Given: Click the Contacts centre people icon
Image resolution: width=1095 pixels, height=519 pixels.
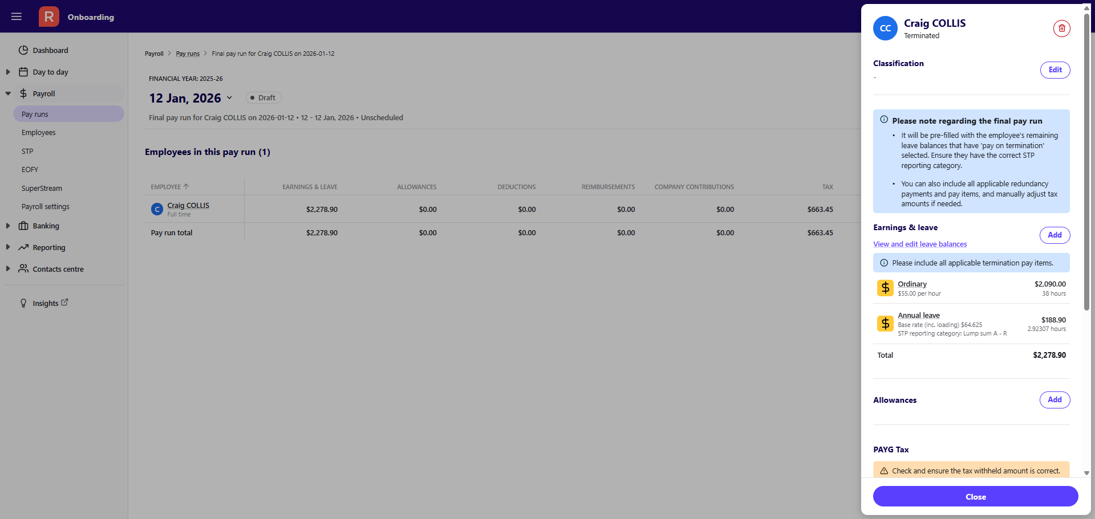Looking at the screenshot, I should pos(23,268).
